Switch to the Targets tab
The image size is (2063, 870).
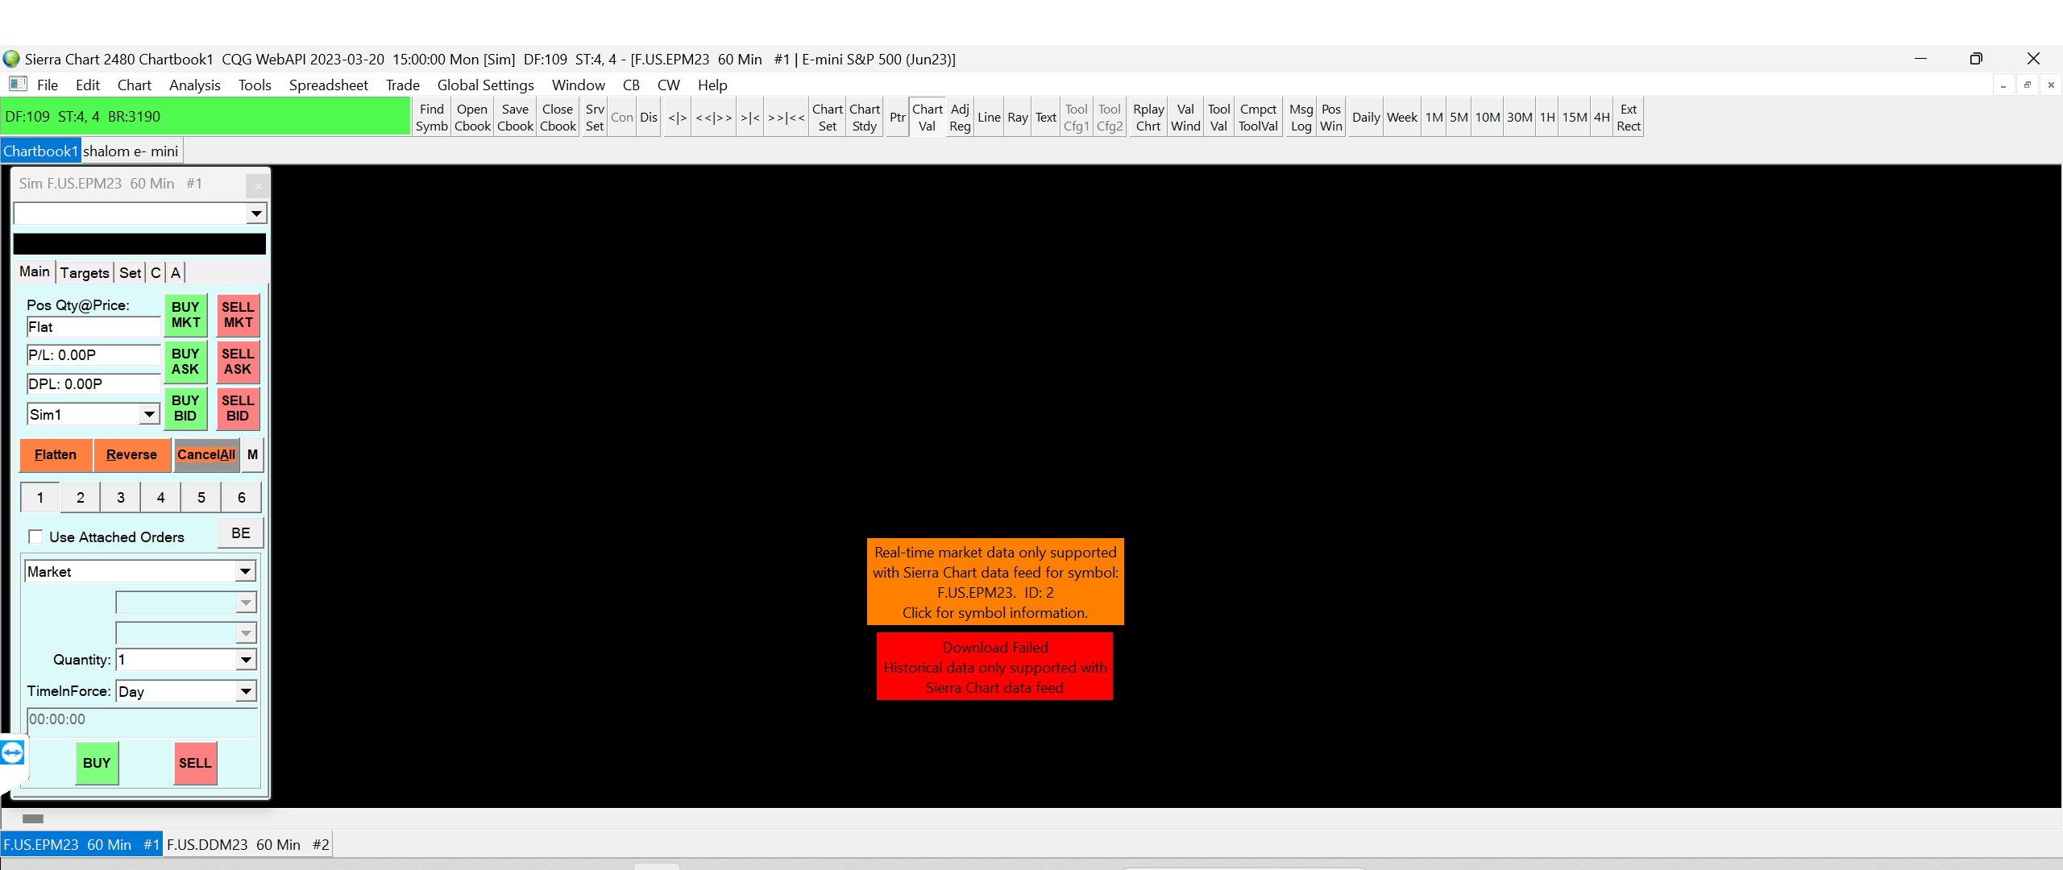(x=85, y=273)
